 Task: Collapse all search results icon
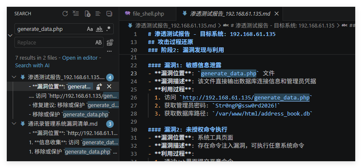[109, 14]
